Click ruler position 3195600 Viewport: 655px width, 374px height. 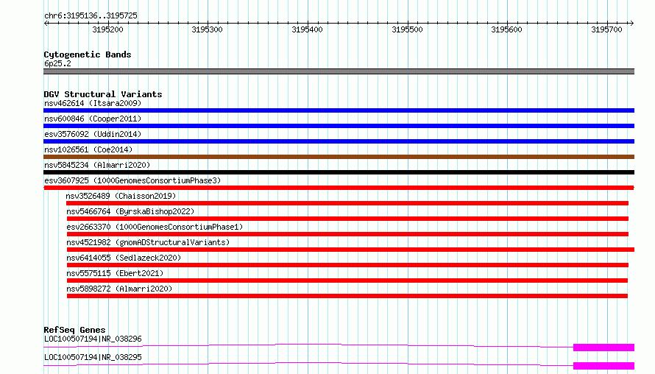(507, 29)
